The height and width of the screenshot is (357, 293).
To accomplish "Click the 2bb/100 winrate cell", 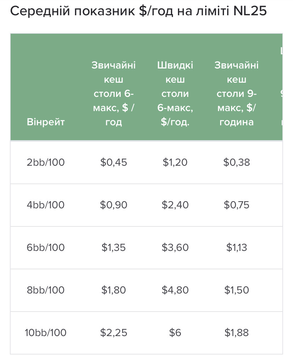I will click(46, 162).
